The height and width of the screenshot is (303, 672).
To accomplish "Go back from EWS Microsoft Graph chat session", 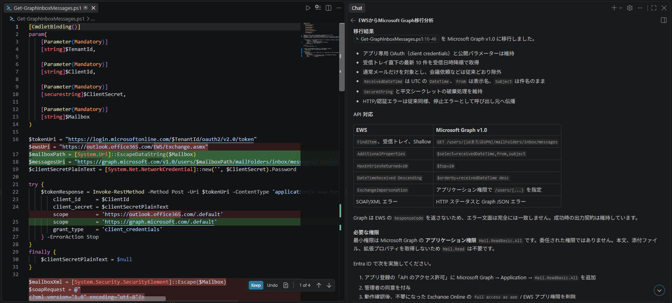I will click(x=353, y=21).
